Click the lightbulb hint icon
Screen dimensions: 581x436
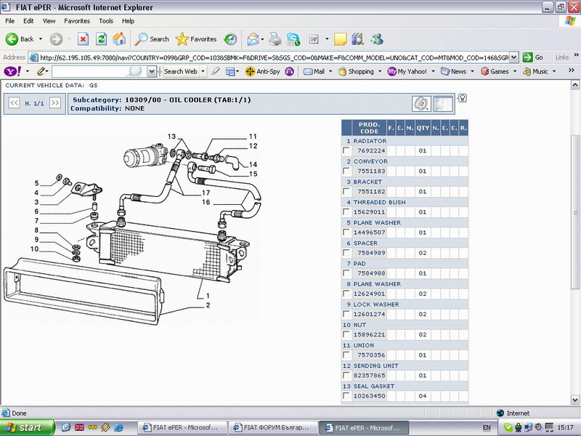click(462, 98)
